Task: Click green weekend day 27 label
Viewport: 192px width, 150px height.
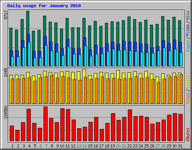Action: pyautogui.click(x=157, y=146)
